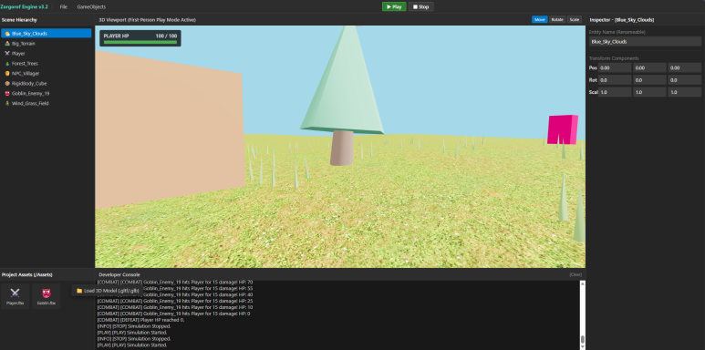Click the grass icon beside Wind_Grass_Field

coord(7,103)
